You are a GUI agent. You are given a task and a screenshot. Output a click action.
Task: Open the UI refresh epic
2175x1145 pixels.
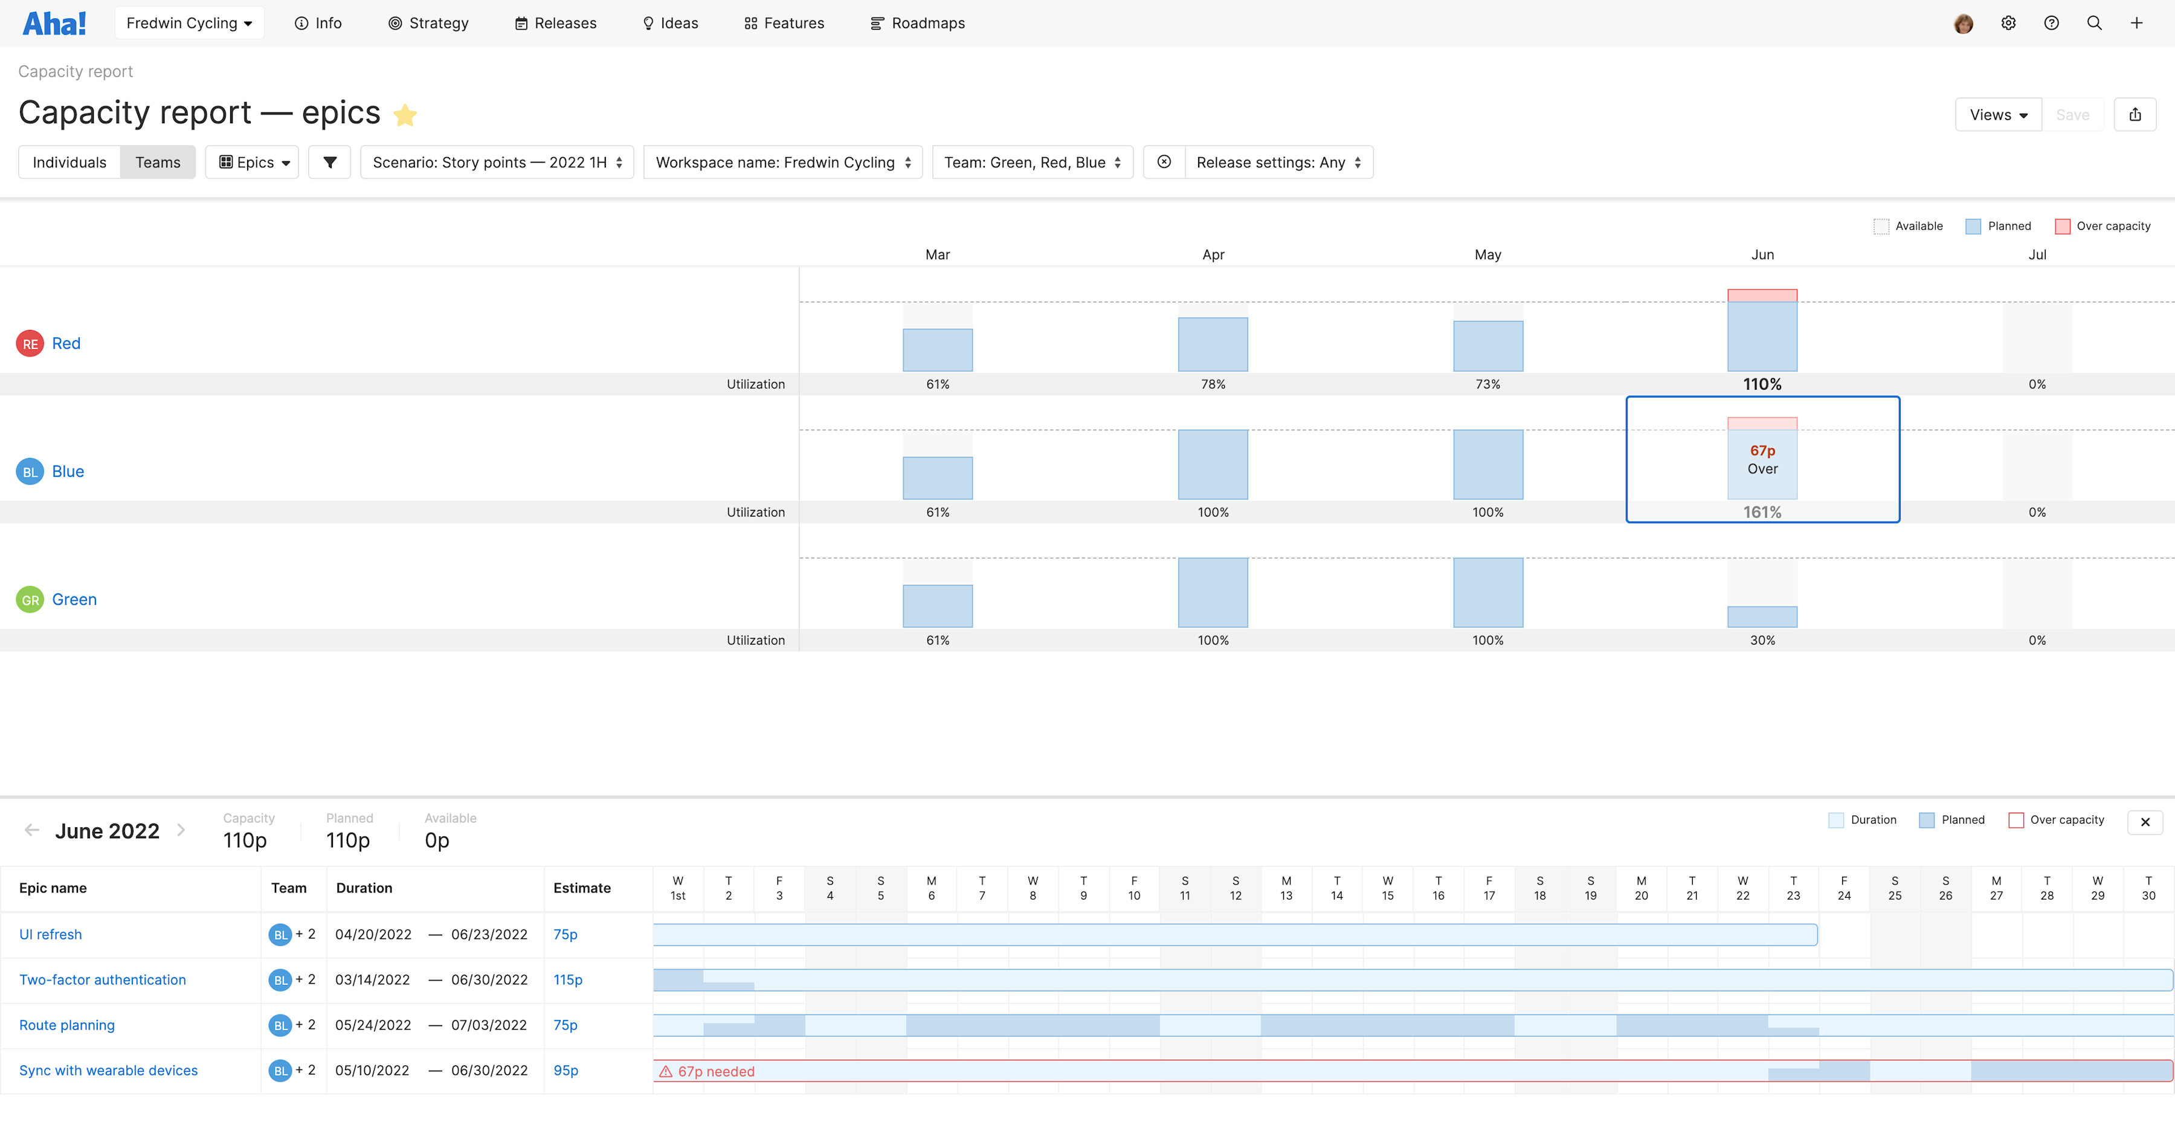click(x=50, y=934)
